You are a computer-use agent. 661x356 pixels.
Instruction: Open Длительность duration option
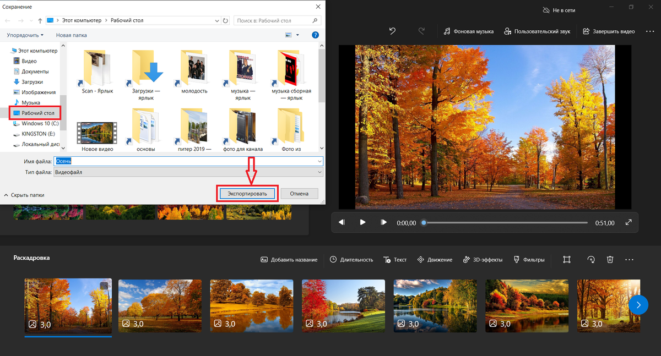click(x=351, y=260)
